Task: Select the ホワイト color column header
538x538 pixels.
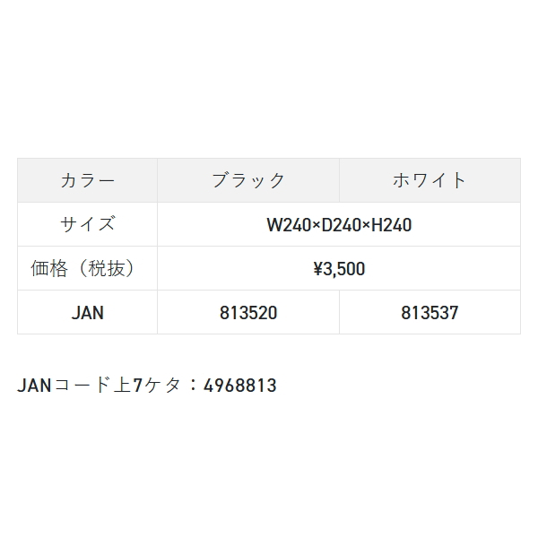Action: [x=430, y=180]
